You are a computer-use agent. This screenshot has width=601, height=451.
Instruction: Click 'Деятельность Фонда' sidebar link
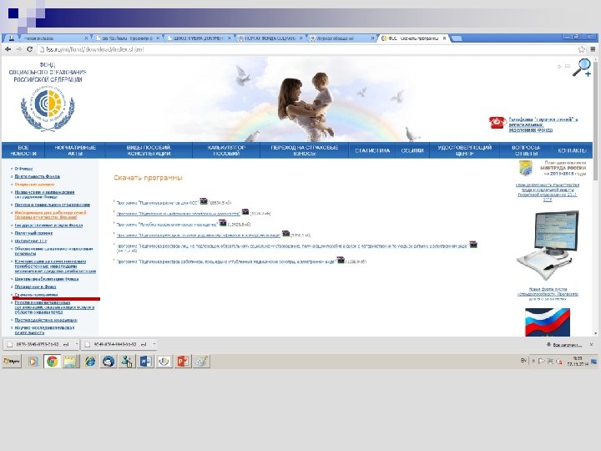38,176
